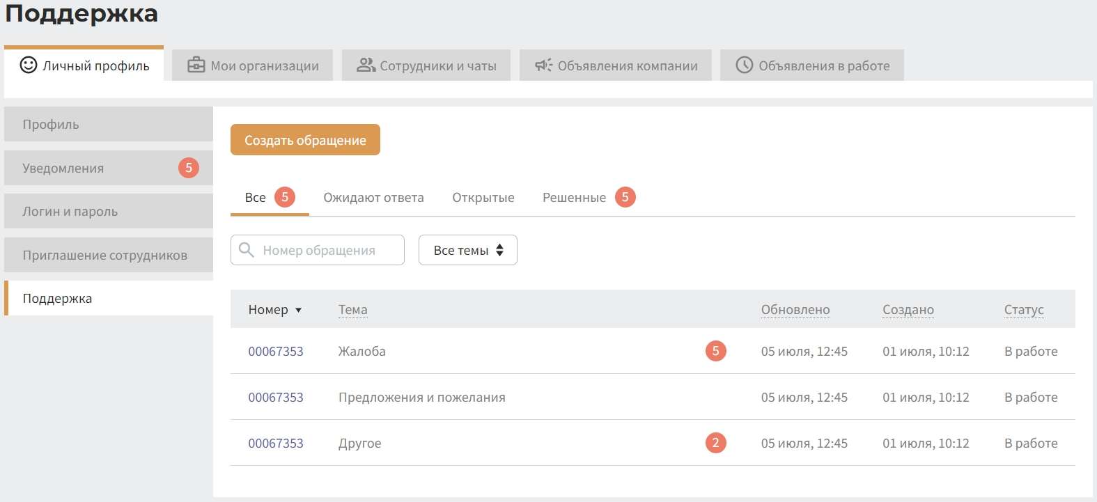Click the megaphone icon on Объявления компании
Image resolution: width=1097 pixels, height=502 pixels.
(544, 65)
